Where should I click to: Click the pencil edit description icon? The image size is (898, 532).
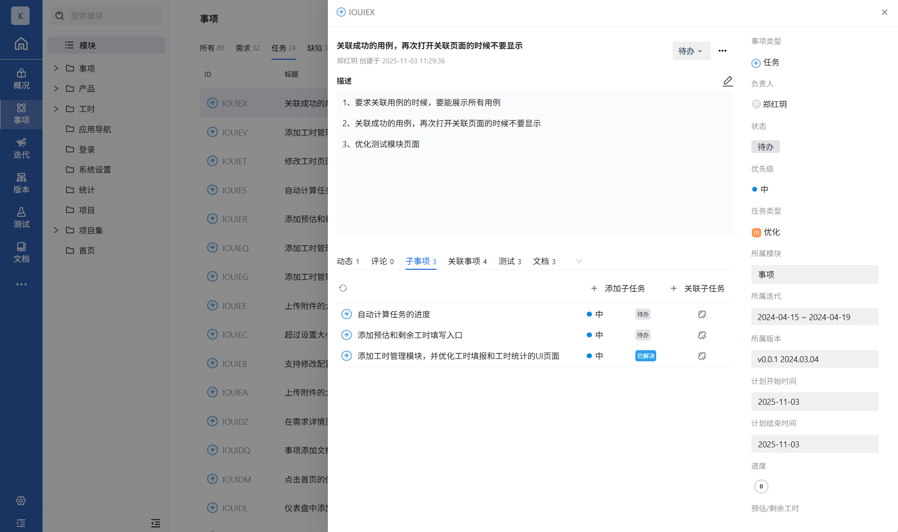click(727, 81)
